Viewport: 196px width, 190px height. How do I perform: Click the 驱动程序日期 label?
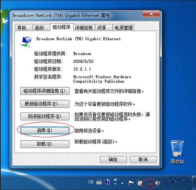pyautogui.click(x=48, y=61)
